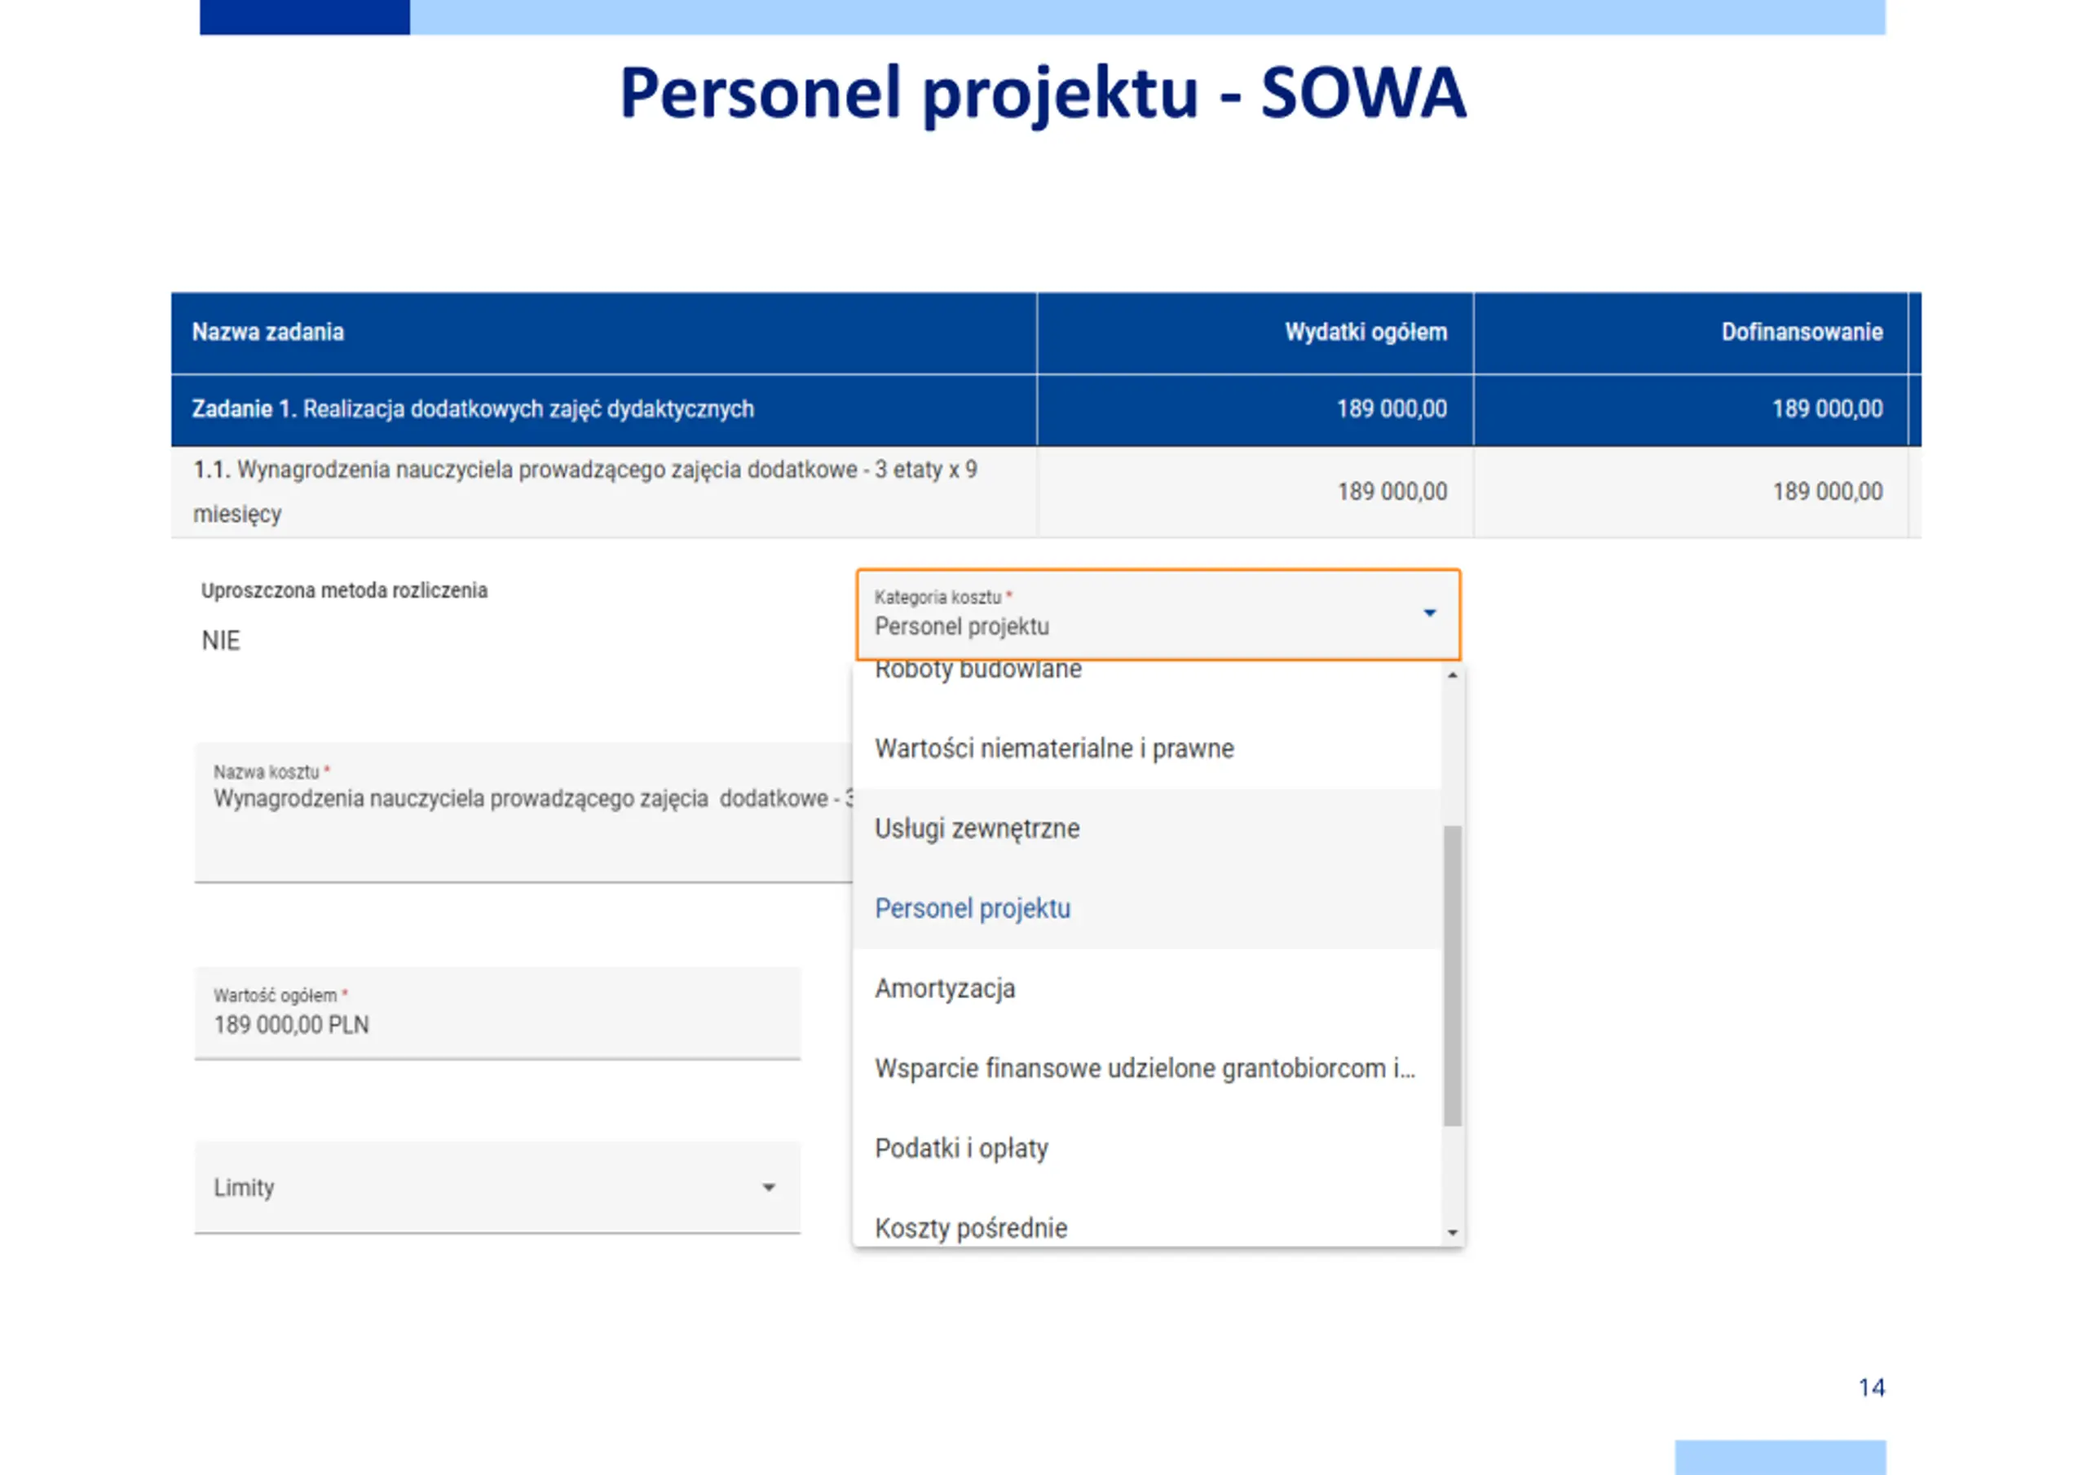Viewport: 2087px width, 1475px height.
Task: Click Dofinansowanie value in Zadanie 1 row
Action: [1827, 409]
